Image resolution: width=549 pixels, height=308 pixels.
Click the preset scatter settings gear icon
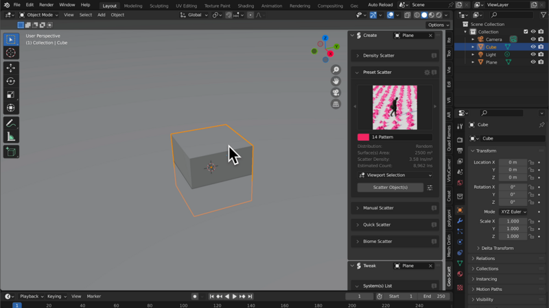427,73
